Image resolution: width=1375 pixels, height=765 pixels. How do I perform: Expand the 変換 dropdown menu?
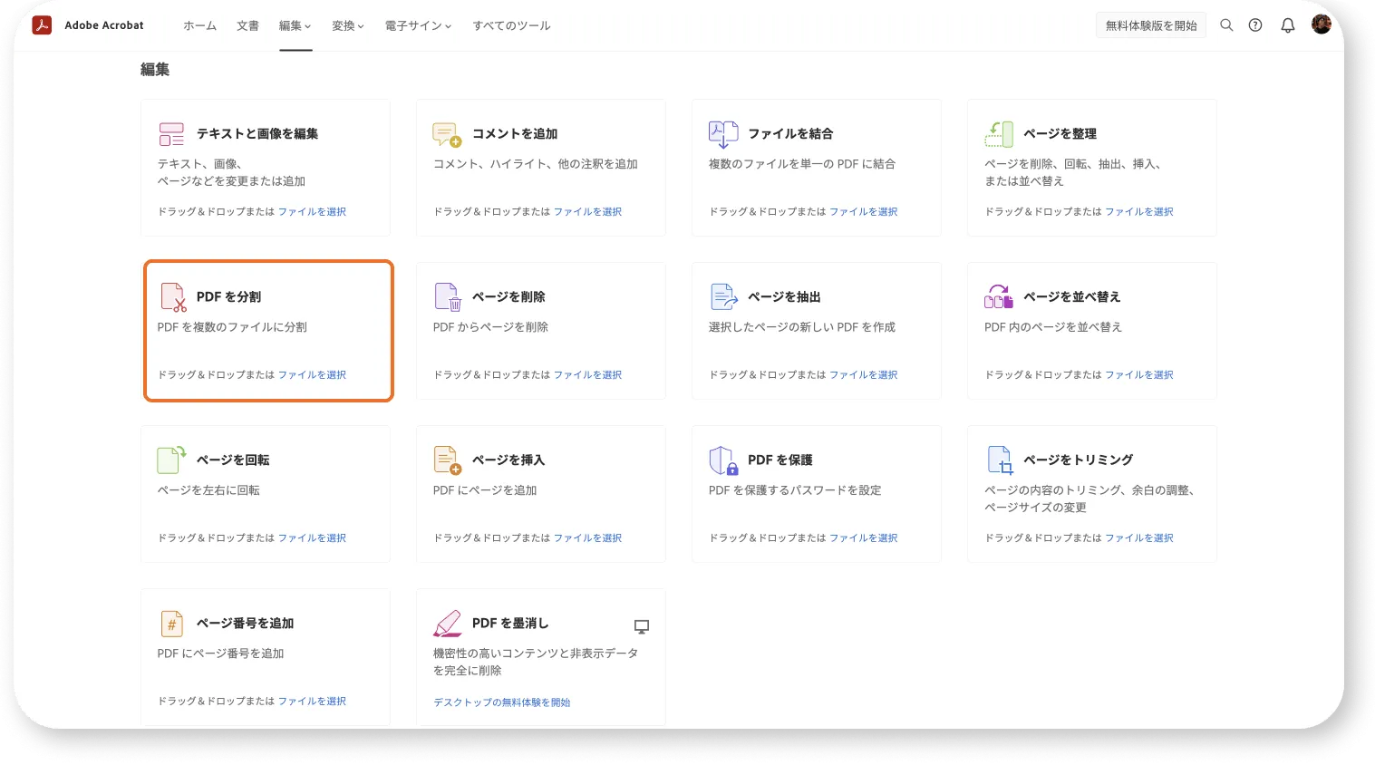coord(348,25)
